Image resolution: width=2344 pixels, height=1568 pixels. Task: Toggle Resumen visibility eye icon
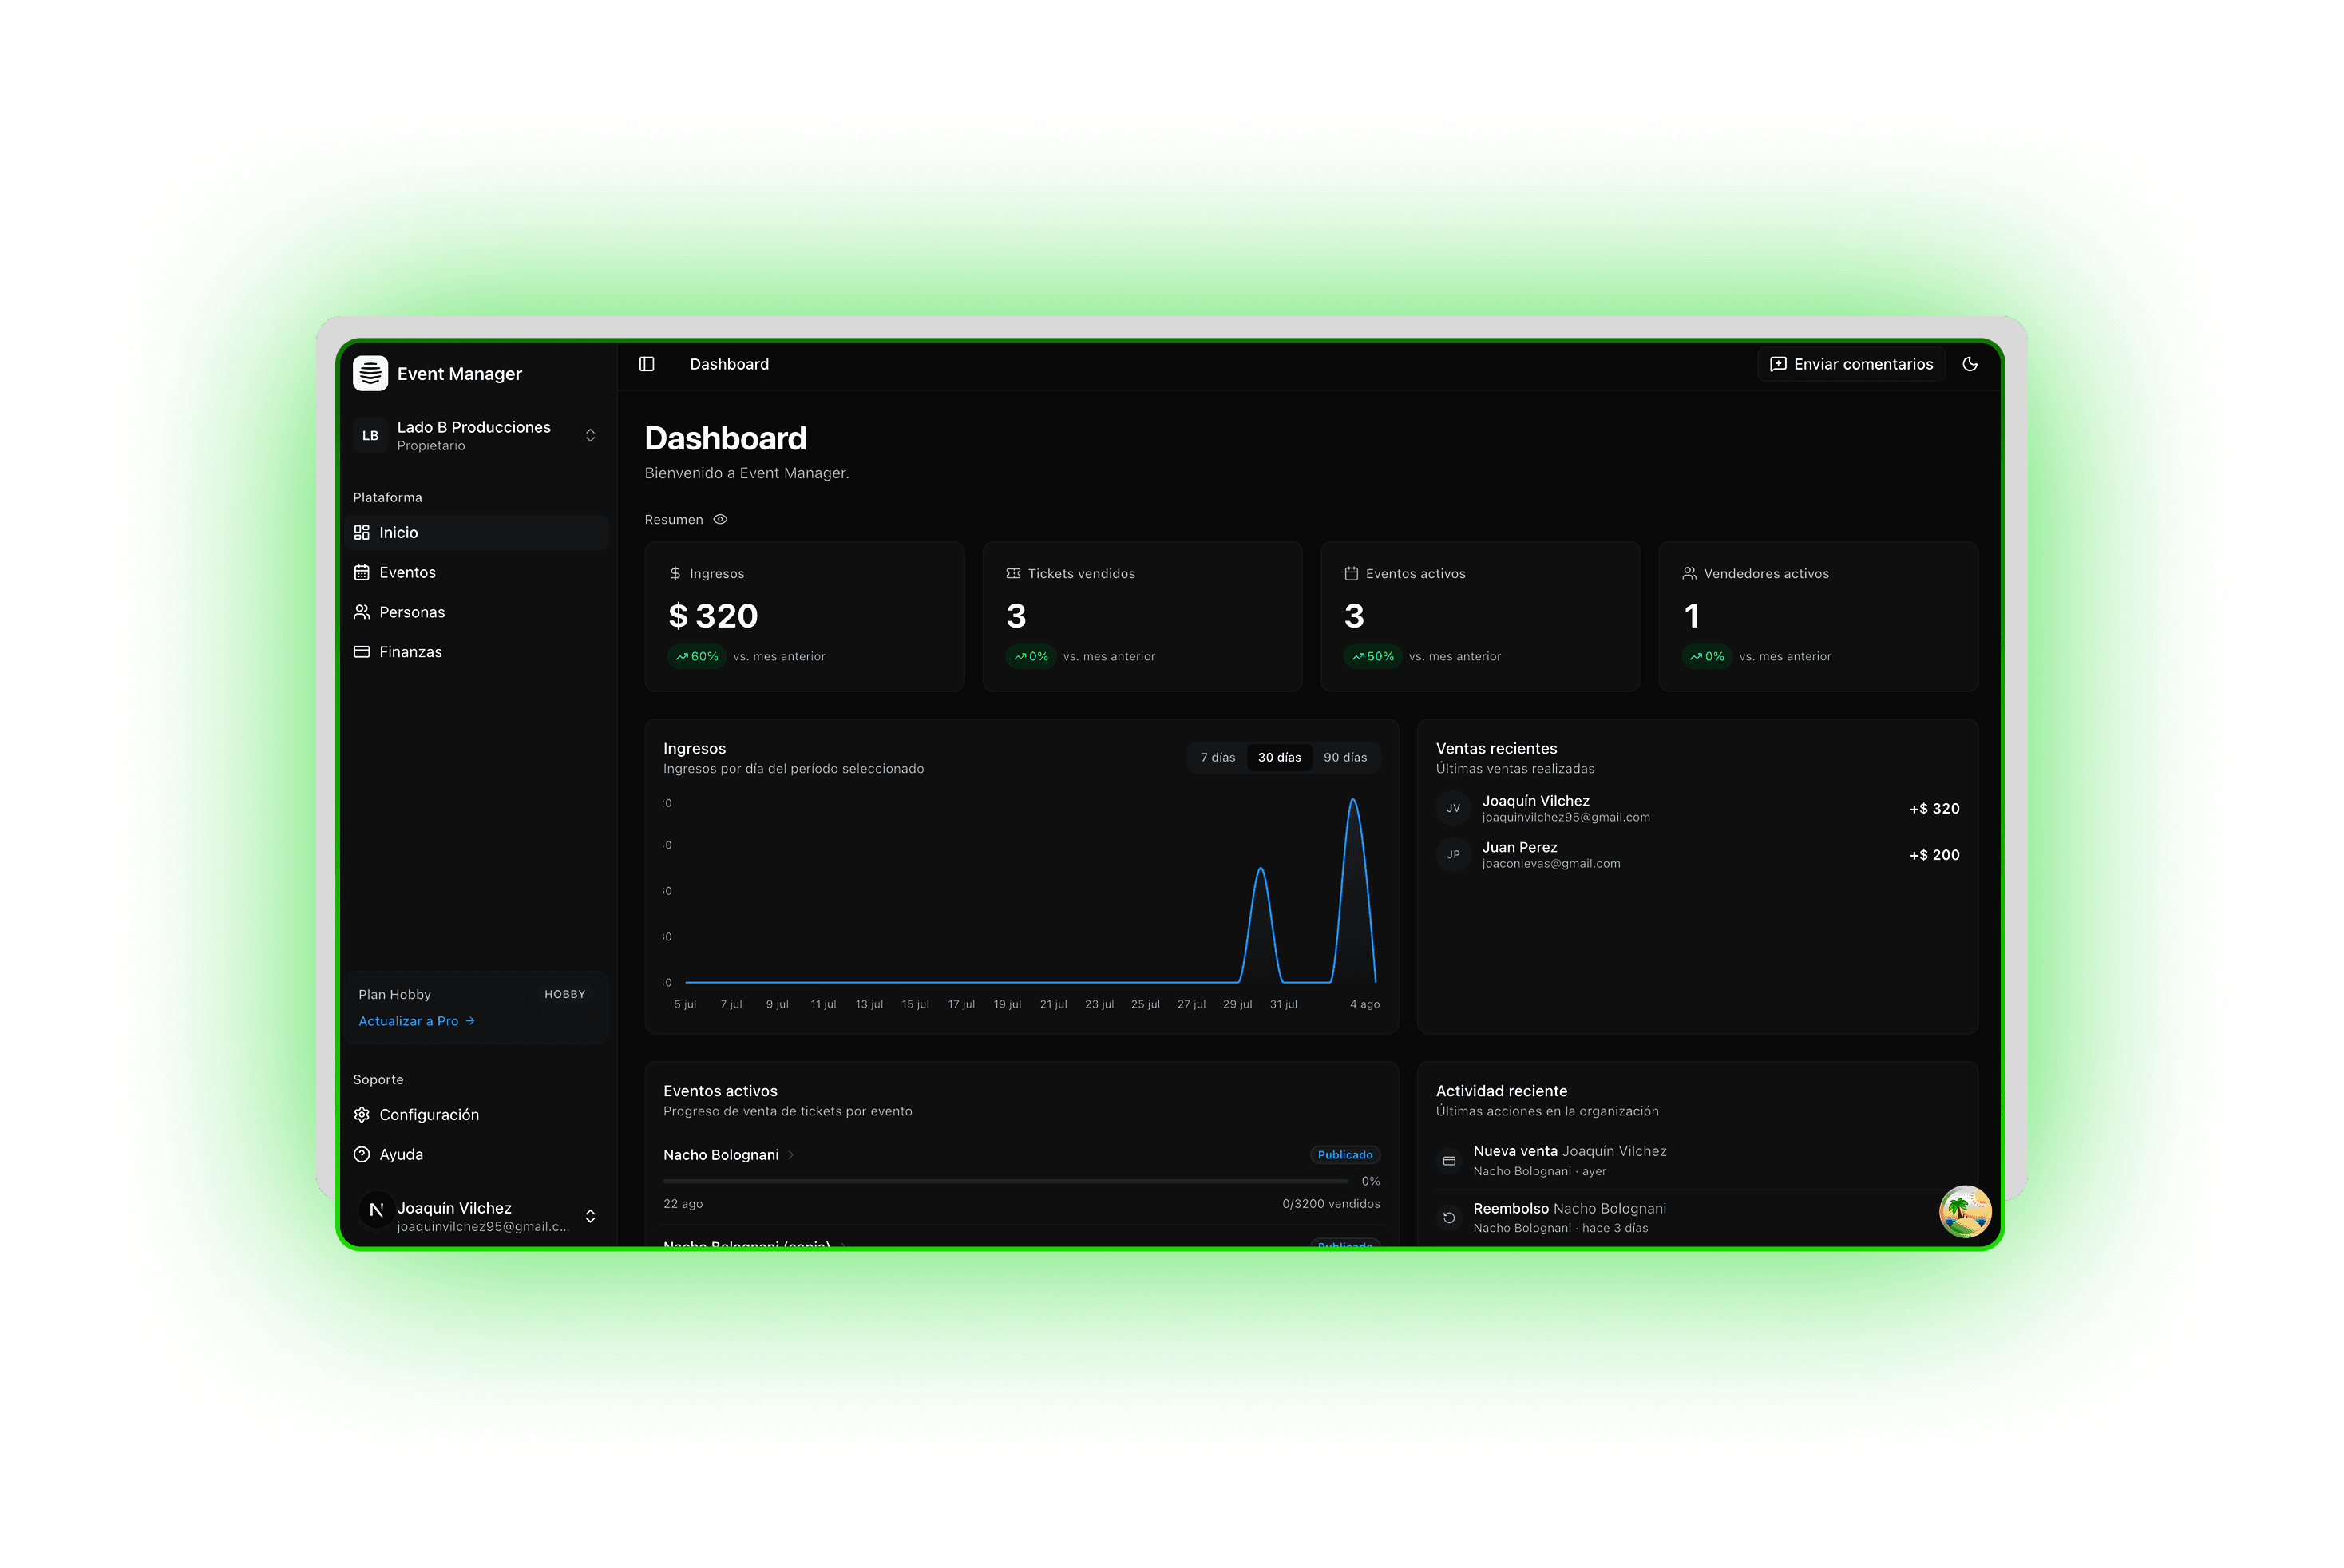[x=720, y=519]
